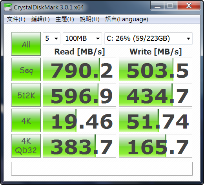This screenshot has width=204, height=185.
Task: Expand the test count dropdown showing 5
Action: coord(51,38)
